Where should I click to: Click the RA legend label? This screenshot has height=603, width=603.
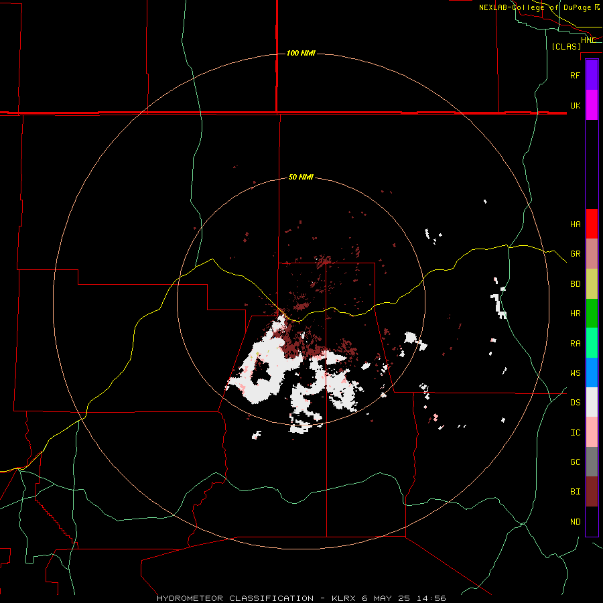(575, 344)
